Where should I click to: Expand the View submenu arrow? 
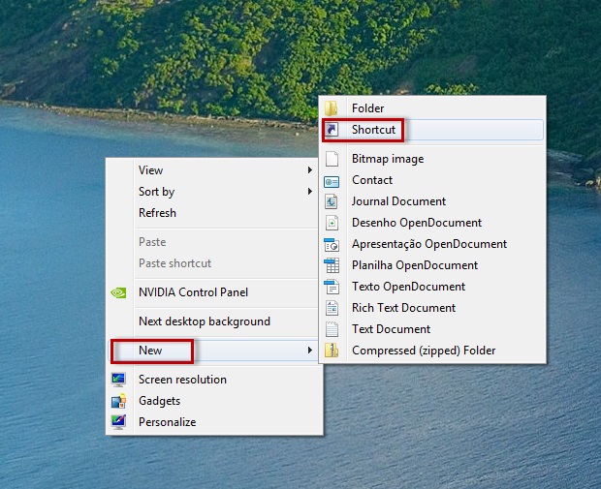(x=310, y=170)
